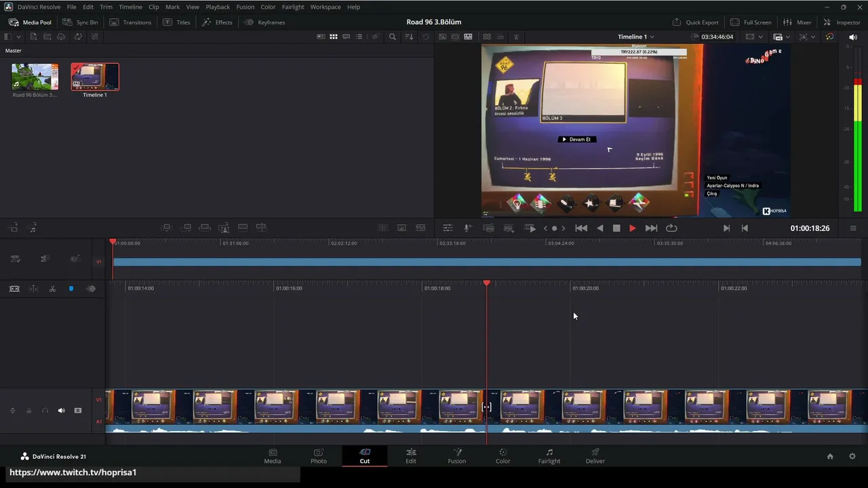
Task: Open project settings gear icon
Action: tap(852, 456)
